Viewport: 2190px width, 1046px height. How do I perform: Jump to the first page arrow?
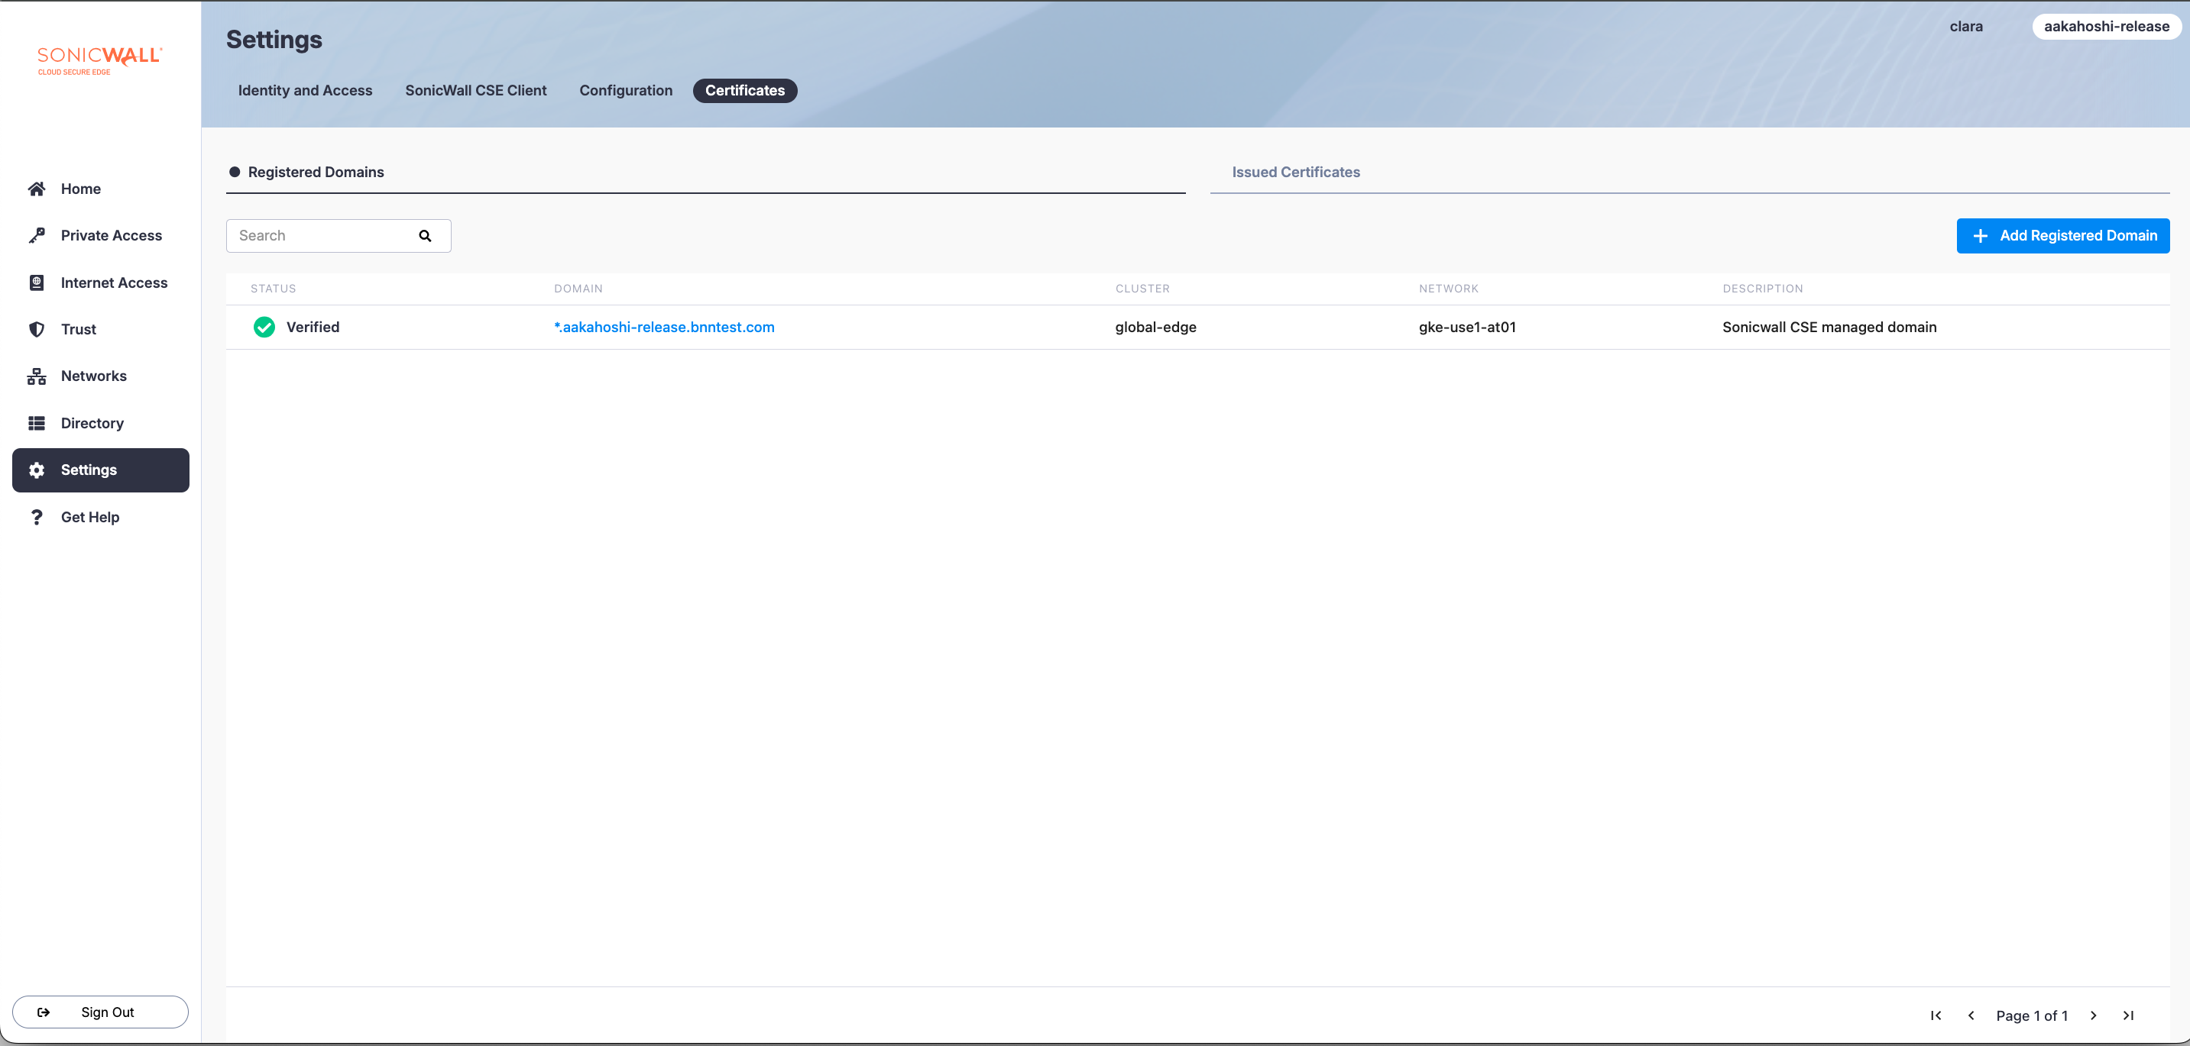pyautogui.click(x=1936, y=1015)
